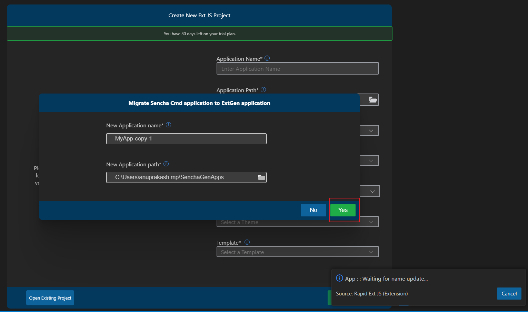Click the New Application name info icon
528x312 pixels.
coord(168,125)
